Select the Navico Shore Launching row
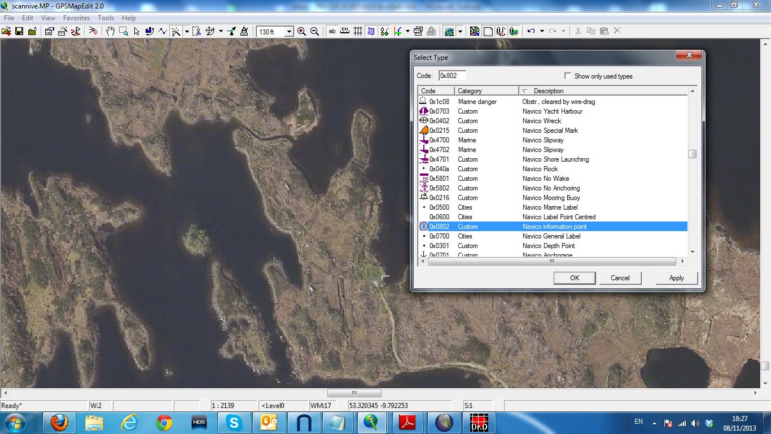Image resolution: width=771 pixels, height=434 pixels. point(553,159)
